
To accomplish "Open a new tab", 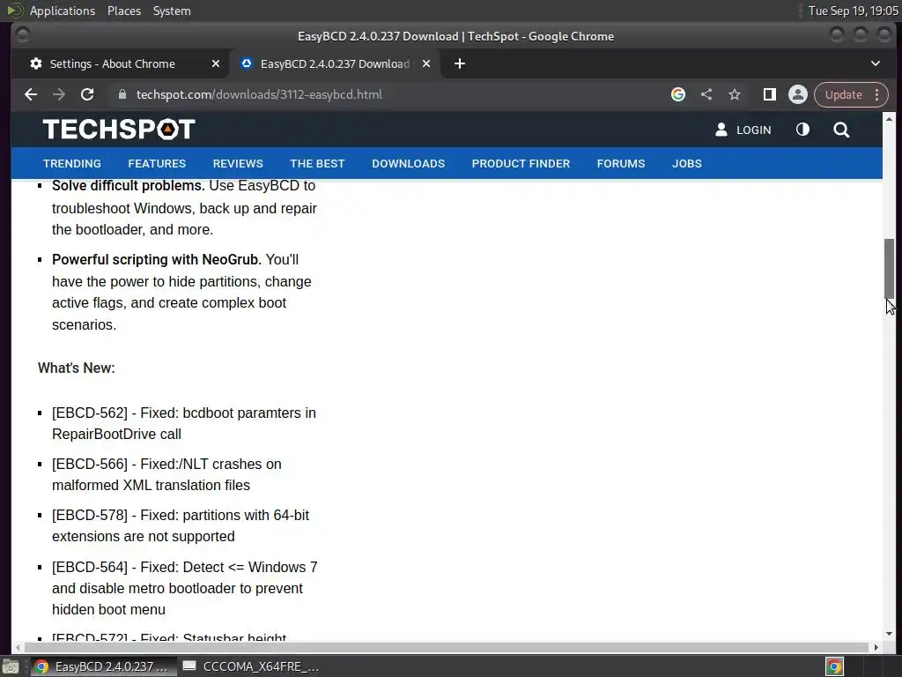I will [460, 63].
